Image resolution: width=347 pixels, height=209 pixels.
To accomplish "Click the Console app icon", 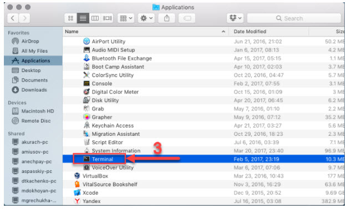I will pos(86,83).
